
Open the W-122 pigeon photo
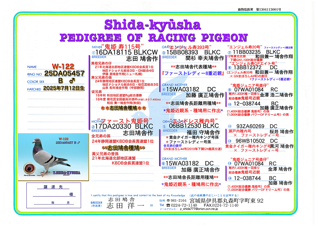tap(53, 157)
